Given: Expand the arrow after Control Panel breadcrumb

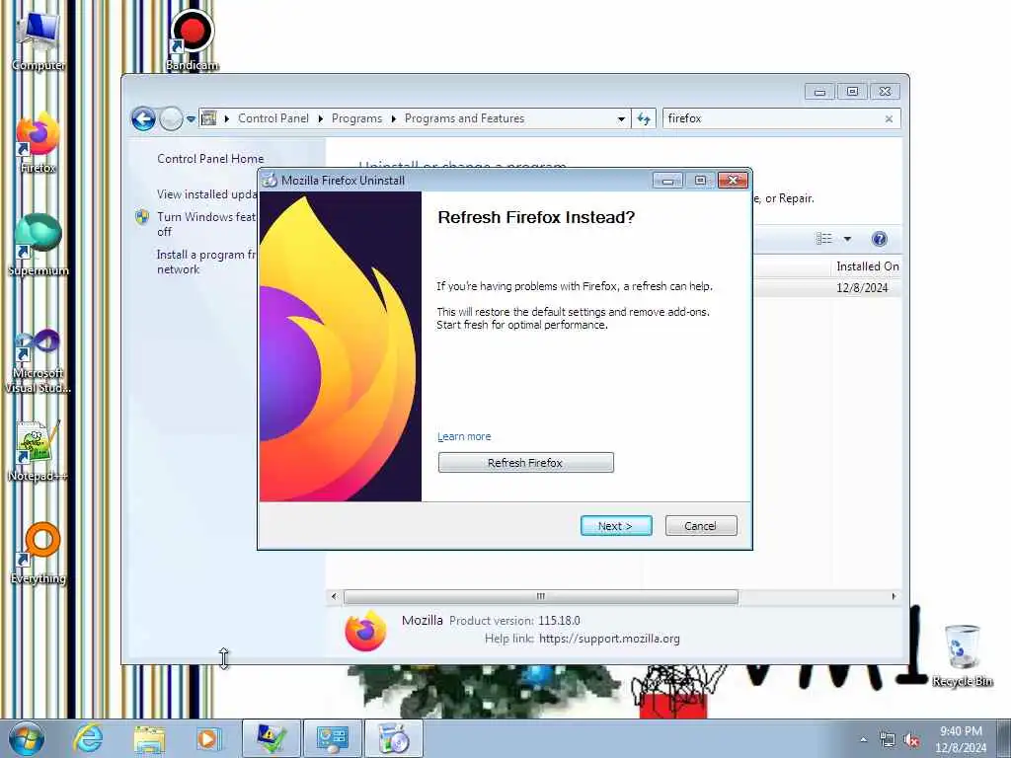Looking at the screenshot, I should point(321,118).
